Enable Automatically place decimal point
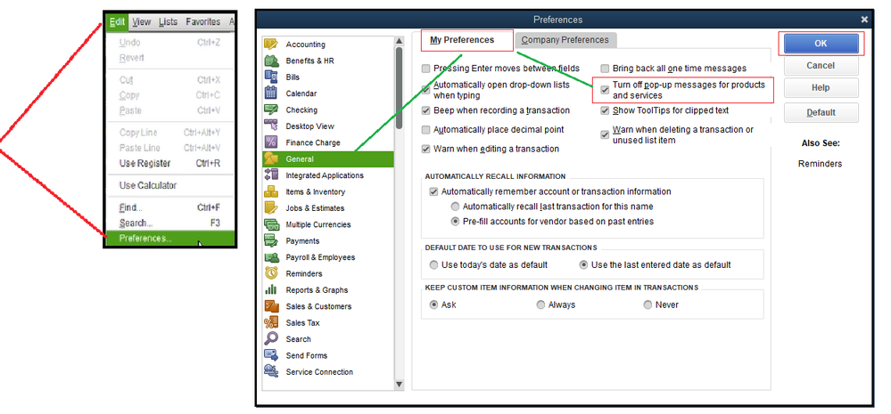This screenshot has width=891, height=414. coord(425,130)
